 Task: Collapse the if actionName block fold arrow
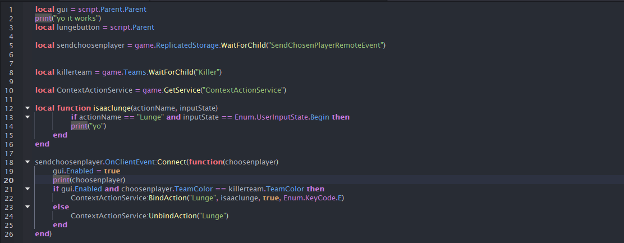tap(27, 117)
